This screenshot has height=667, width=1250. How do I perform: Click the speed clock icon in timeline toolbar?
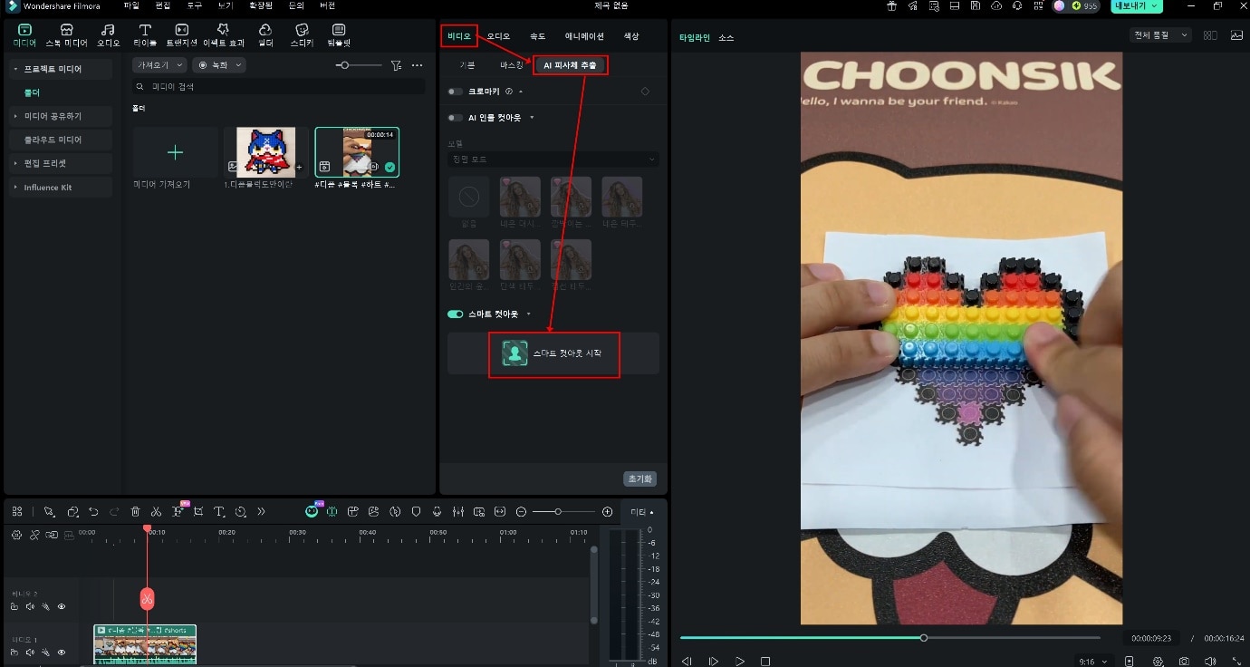point(241,512)
